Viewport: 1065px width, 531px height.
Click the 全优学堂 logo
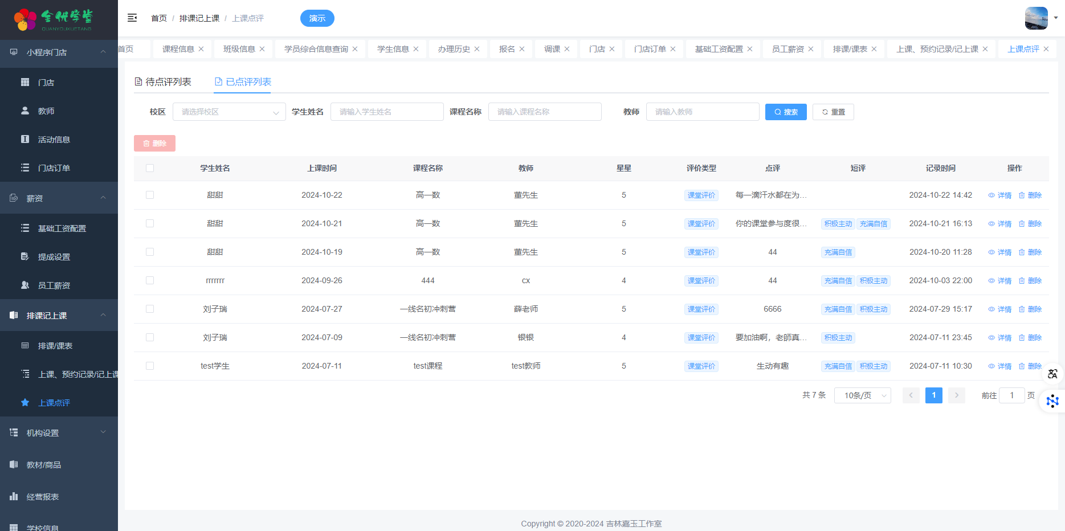tap(53, 19)
